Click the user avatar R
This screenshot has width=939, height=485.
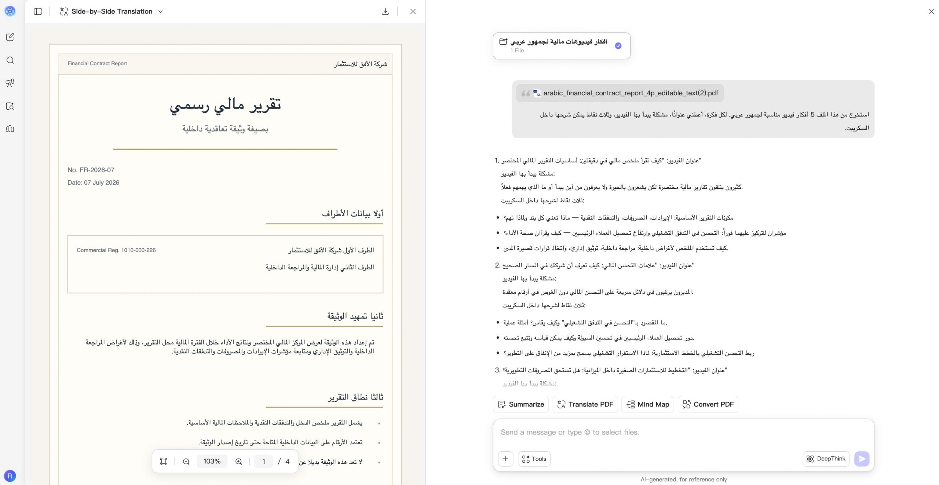point(10,476)
